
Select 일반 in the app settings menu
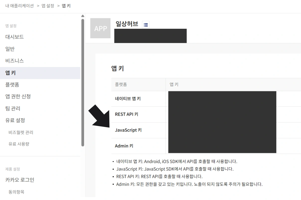[x=10, y=49]
